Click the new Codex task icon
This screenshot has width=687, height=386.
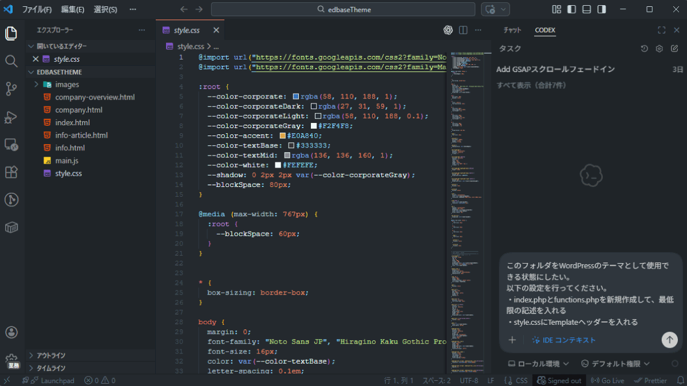[674, 49]
